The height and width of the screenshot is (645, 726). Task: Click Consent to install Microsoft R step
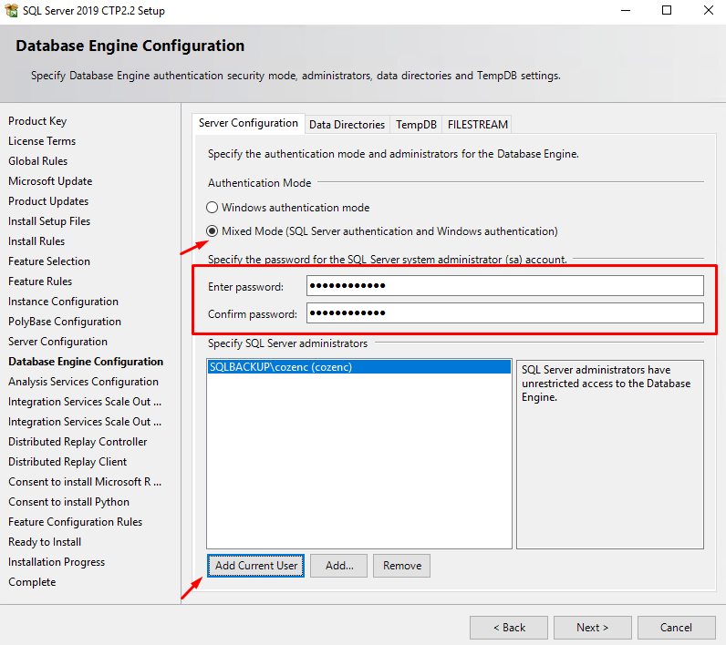coord(85,482)
